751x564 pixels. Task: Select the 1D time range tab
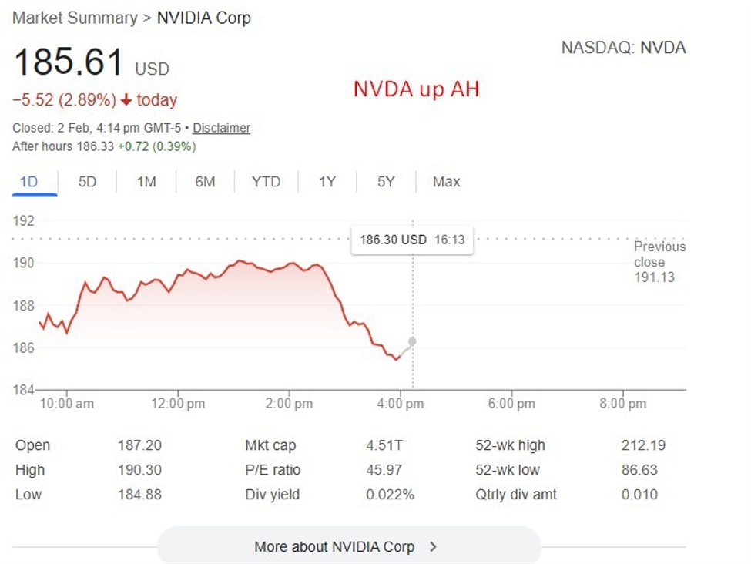click(x=28, y=182)
